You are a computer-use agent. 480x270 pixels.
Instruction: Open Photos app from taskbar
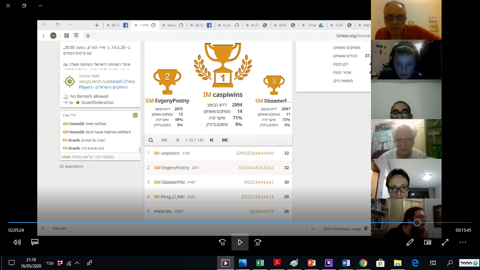coord(242,263)
